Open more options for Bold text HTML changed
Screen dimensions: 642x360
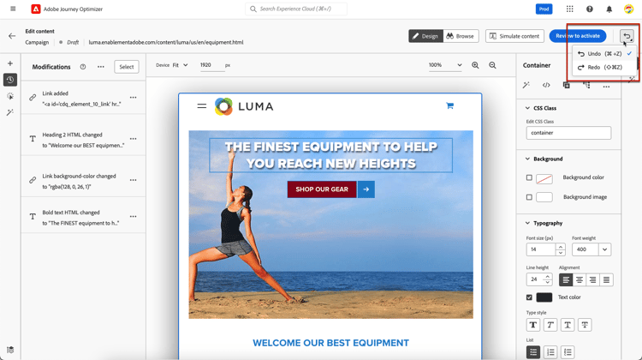click(x=133, y=217)
